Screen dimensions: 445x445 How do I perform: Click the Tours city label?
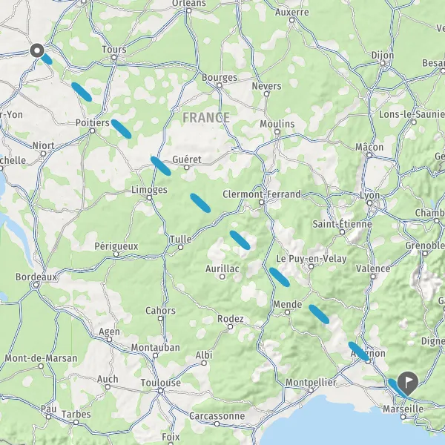[x=114, y=50]
